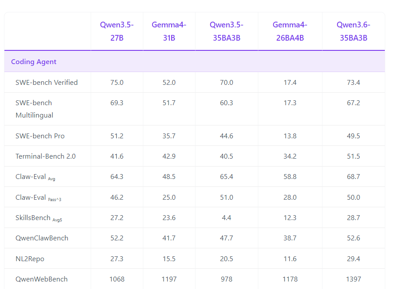Screen dimensions: 395x289
Task: Click the 51.5 Terminal-Bench 2.0 score cell
Action: 353,156
